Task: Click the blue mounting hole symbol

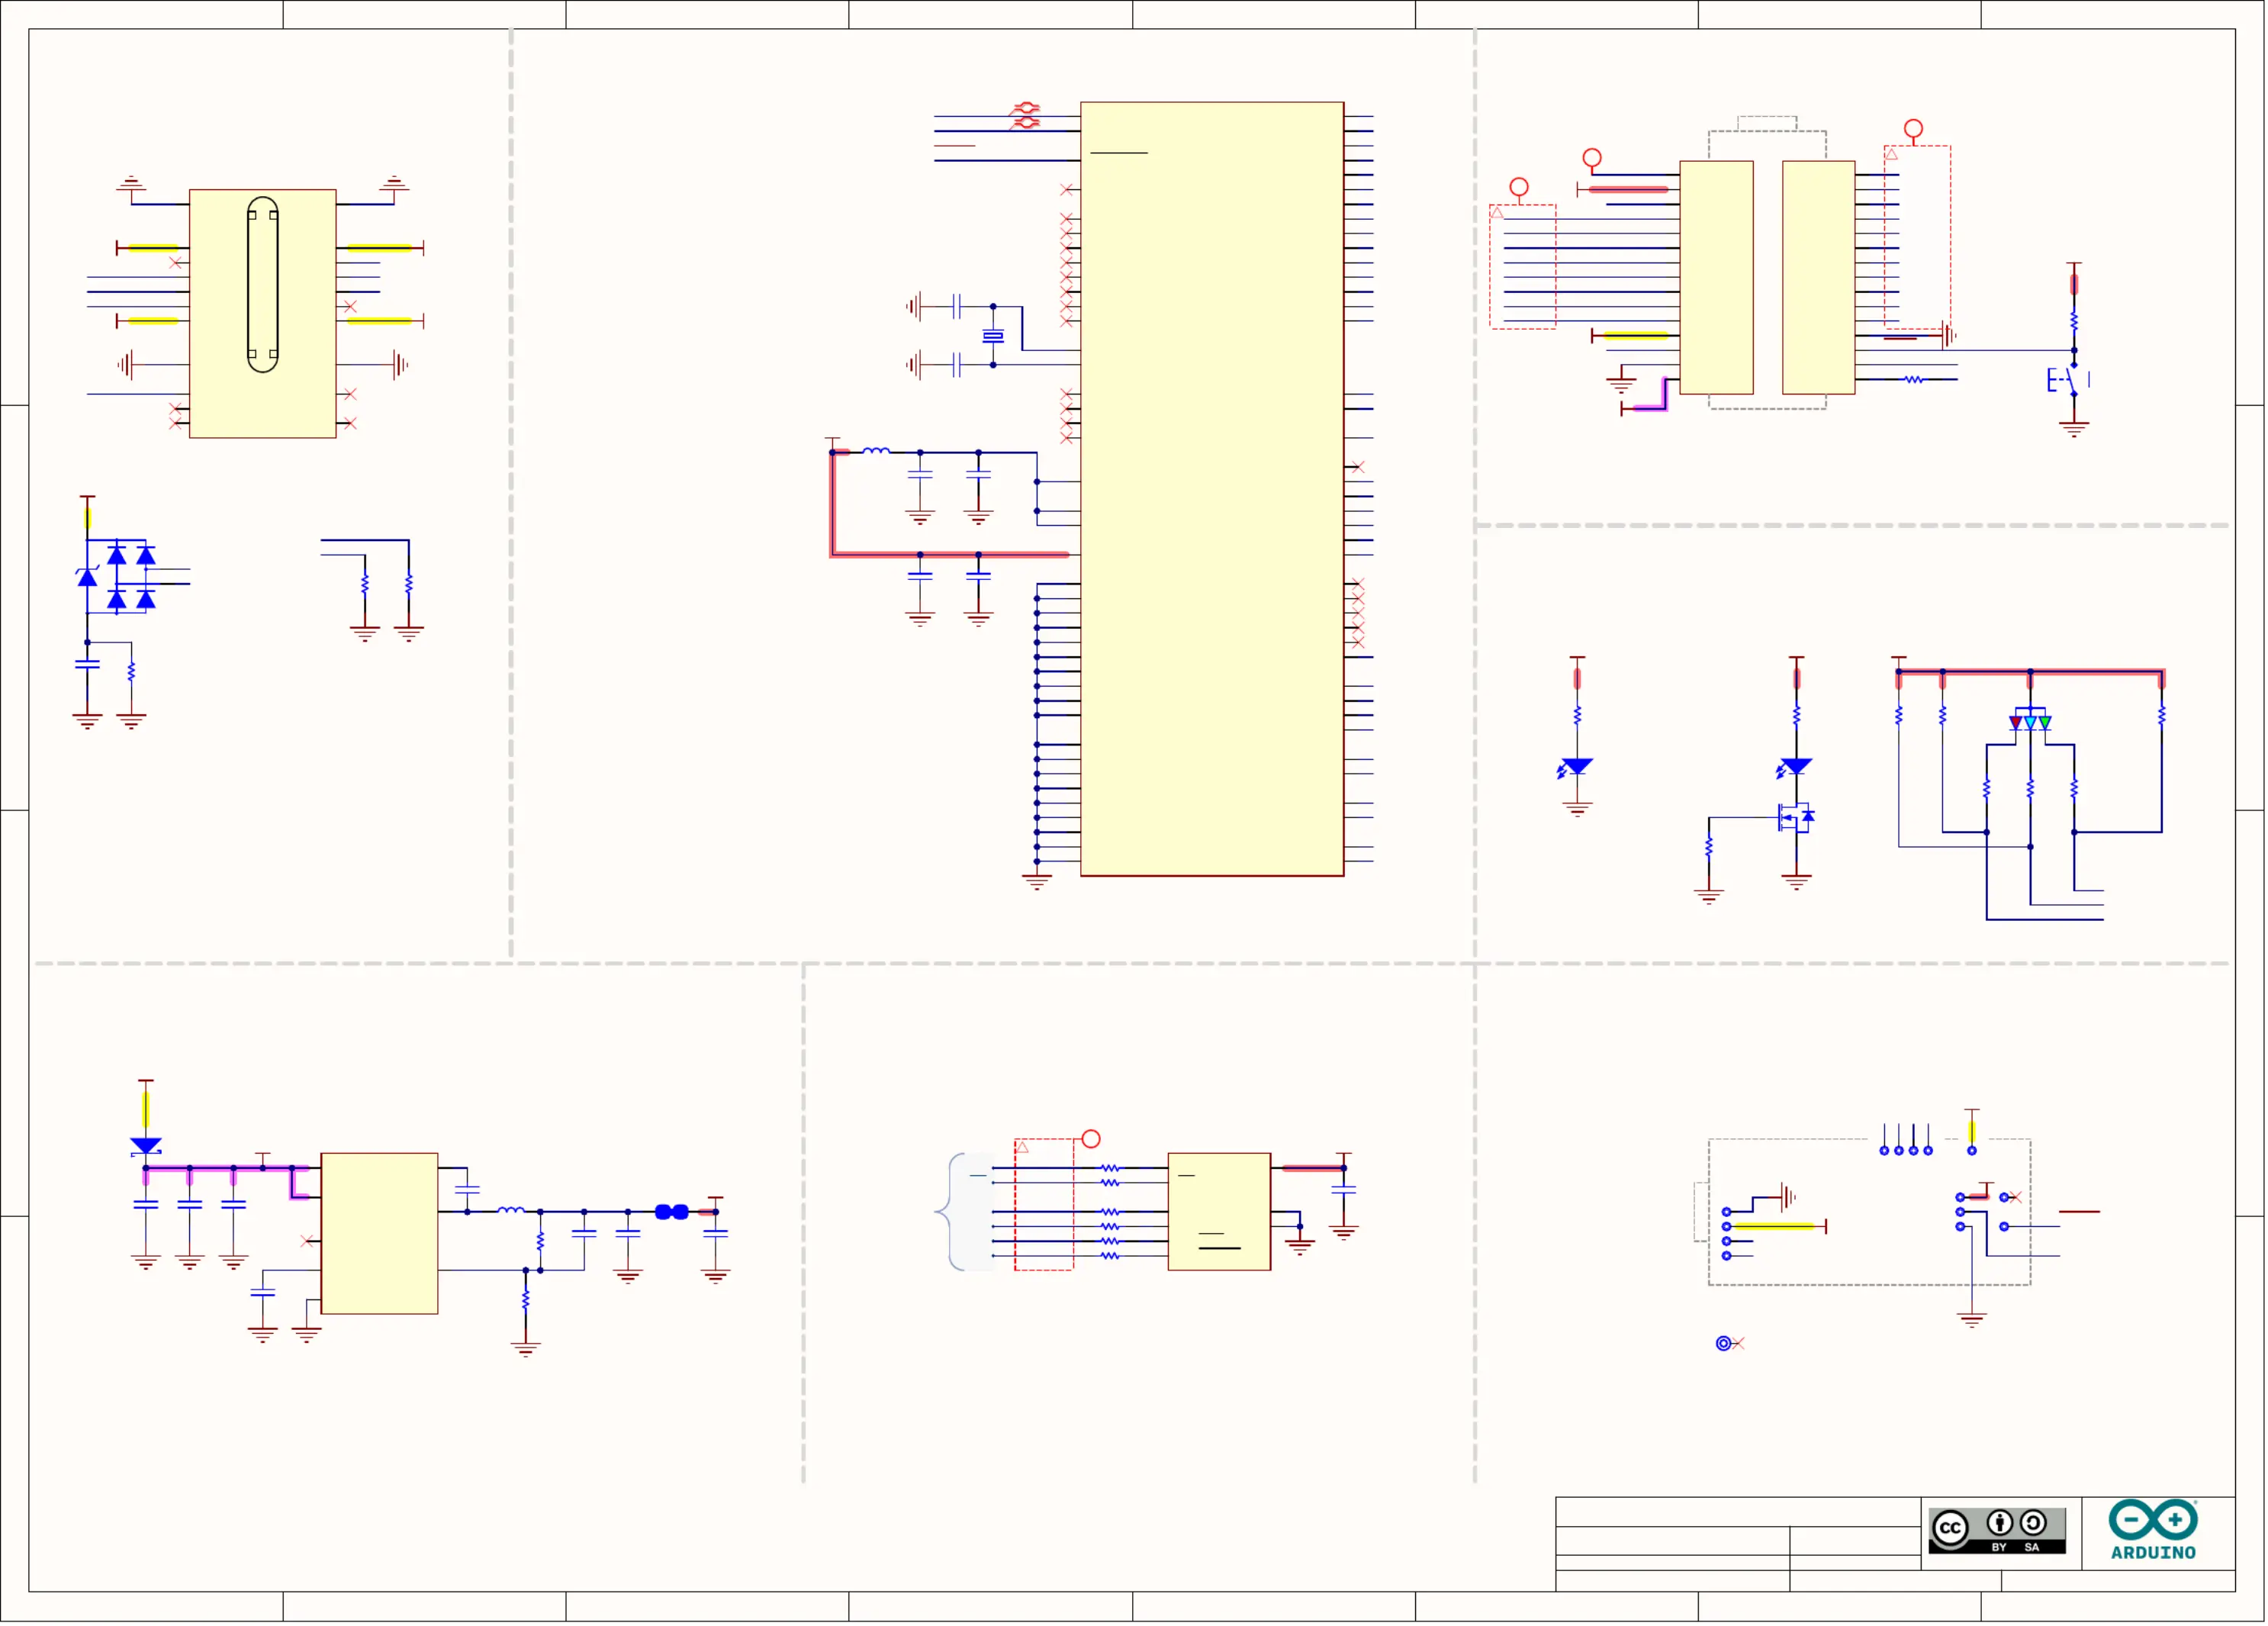Action: (x=1723, y=1343)
